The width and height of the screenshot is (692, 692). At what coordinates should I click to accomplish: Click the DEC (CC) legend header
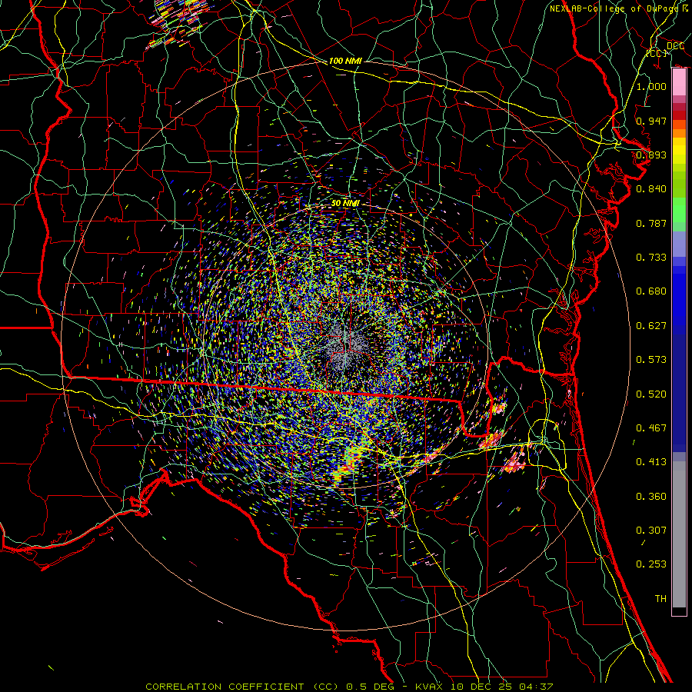666,49
